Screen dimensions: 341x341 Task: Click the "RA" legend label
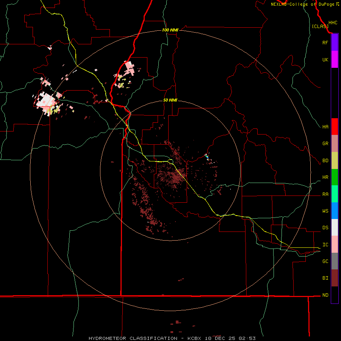(x=325, y=194)
